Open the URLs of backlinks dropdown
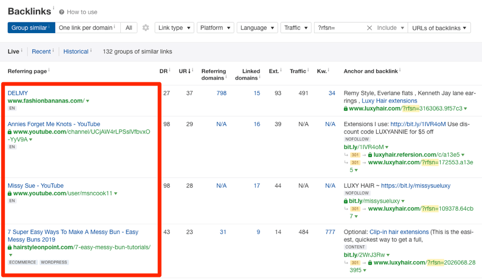This screenshot has width=482, height=279. pos(439,28)
